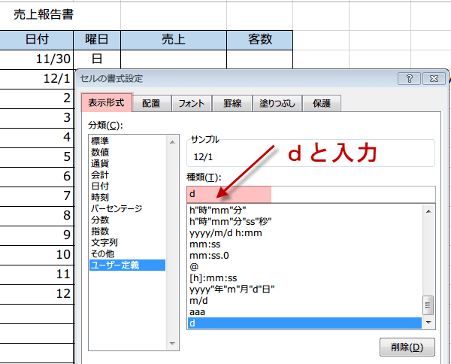The height and width of the screenshot is (364, 451).
Task: Pick the @ text format
Action: tap(304, 267)
